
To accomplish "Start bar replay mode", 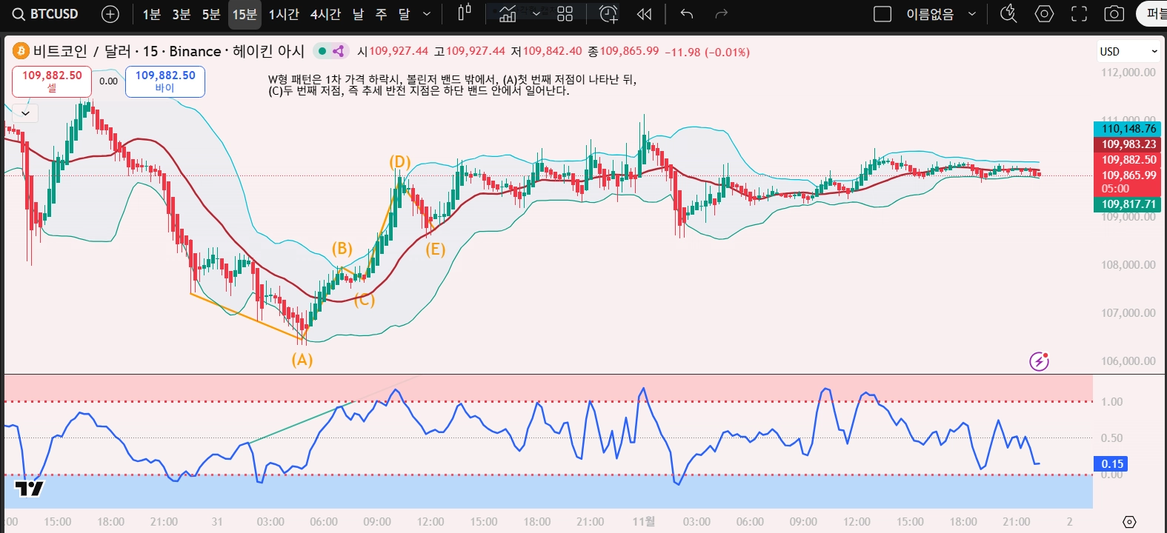I will (645, 13).
